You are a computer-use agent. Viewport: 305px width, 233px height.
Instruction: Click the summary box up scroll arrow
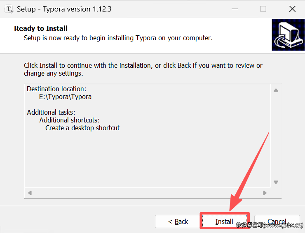pyautogui.click(x=276, y=90)
